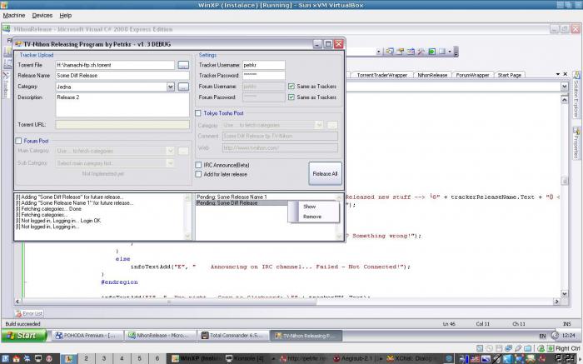Viewport: 583px width, 364px height.
Task: Open the Properties side panel tab
Action: click(576, 143)
